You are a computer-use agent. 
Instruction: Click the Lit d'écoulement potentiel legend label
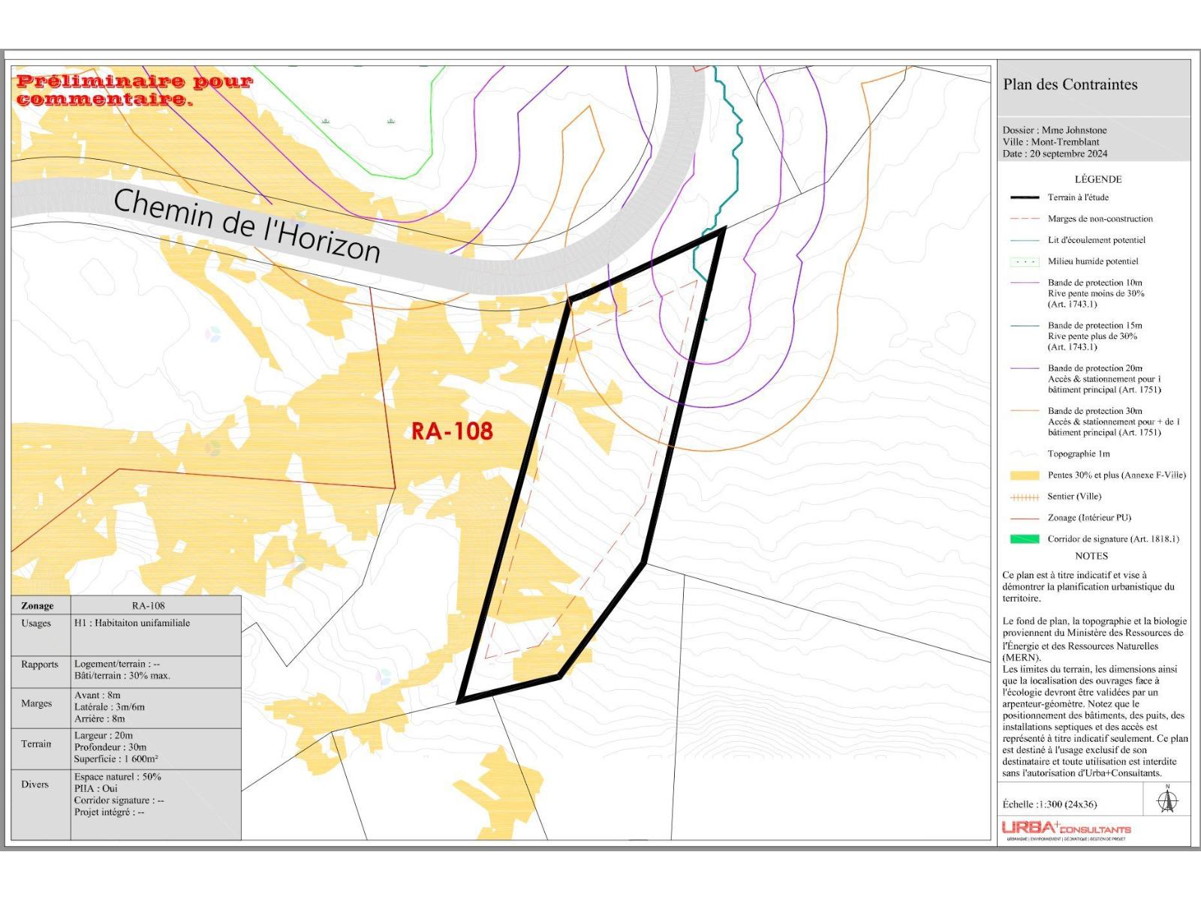pyautogui.click(x=1097, y=240)
